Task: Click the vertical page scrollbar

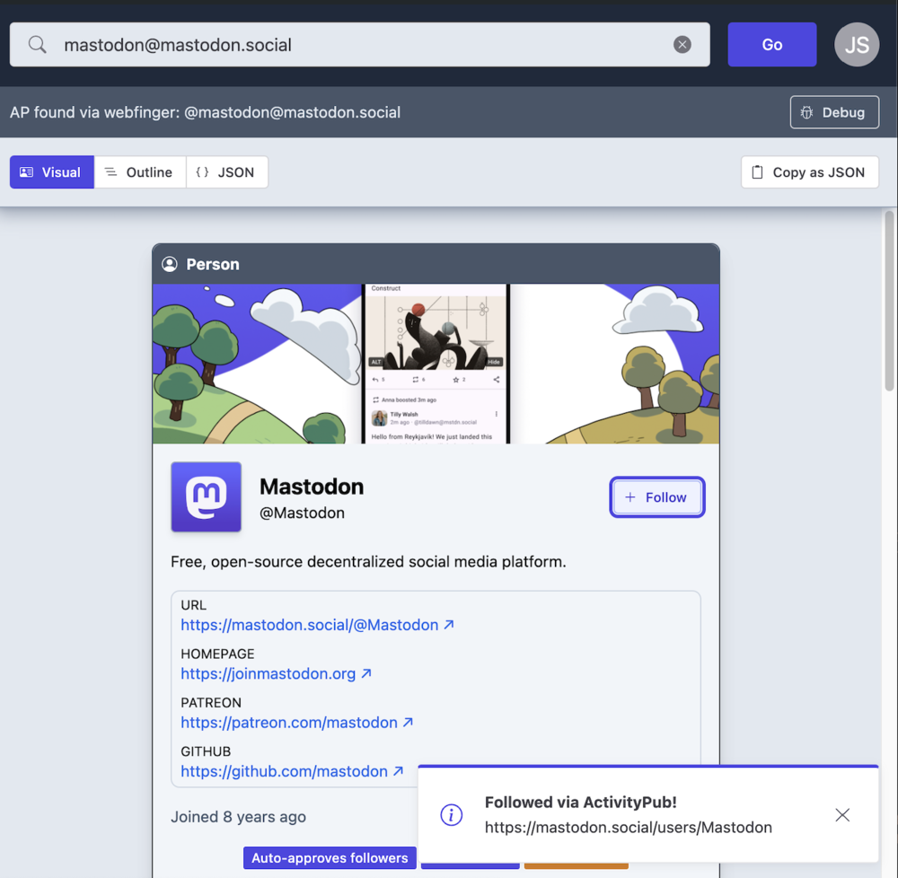Action: click(x=889, y=301)
